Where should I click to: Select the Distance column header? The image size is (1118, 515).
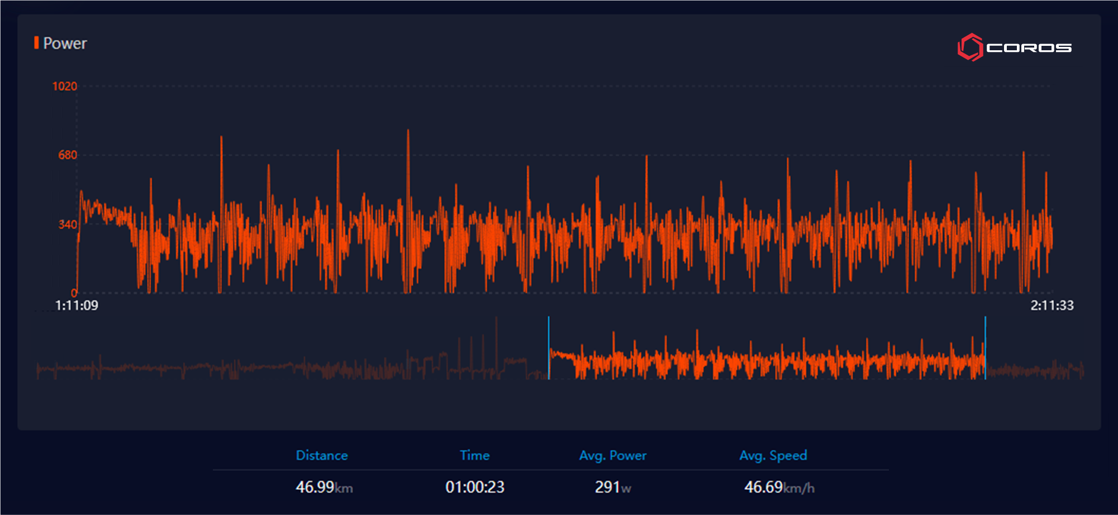[x=322, y=456]
